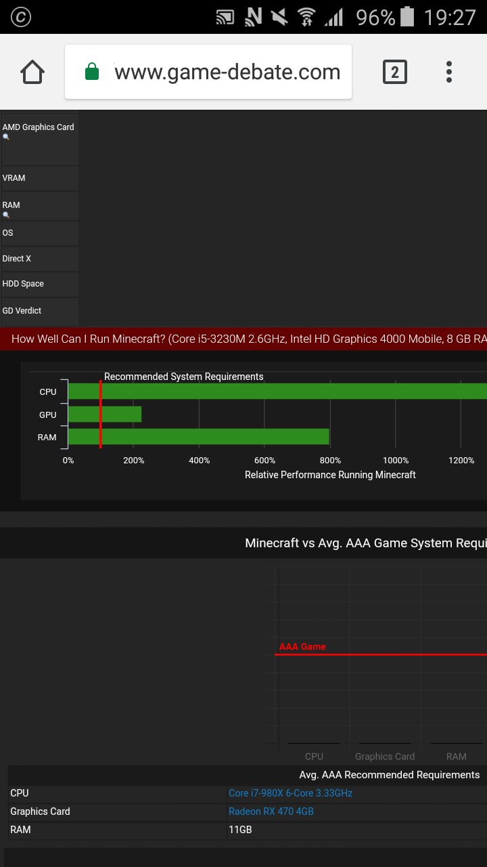Tap the battery icon in status bar
The width and height of the screenshot is (487, 867).
tap(407, 16)
